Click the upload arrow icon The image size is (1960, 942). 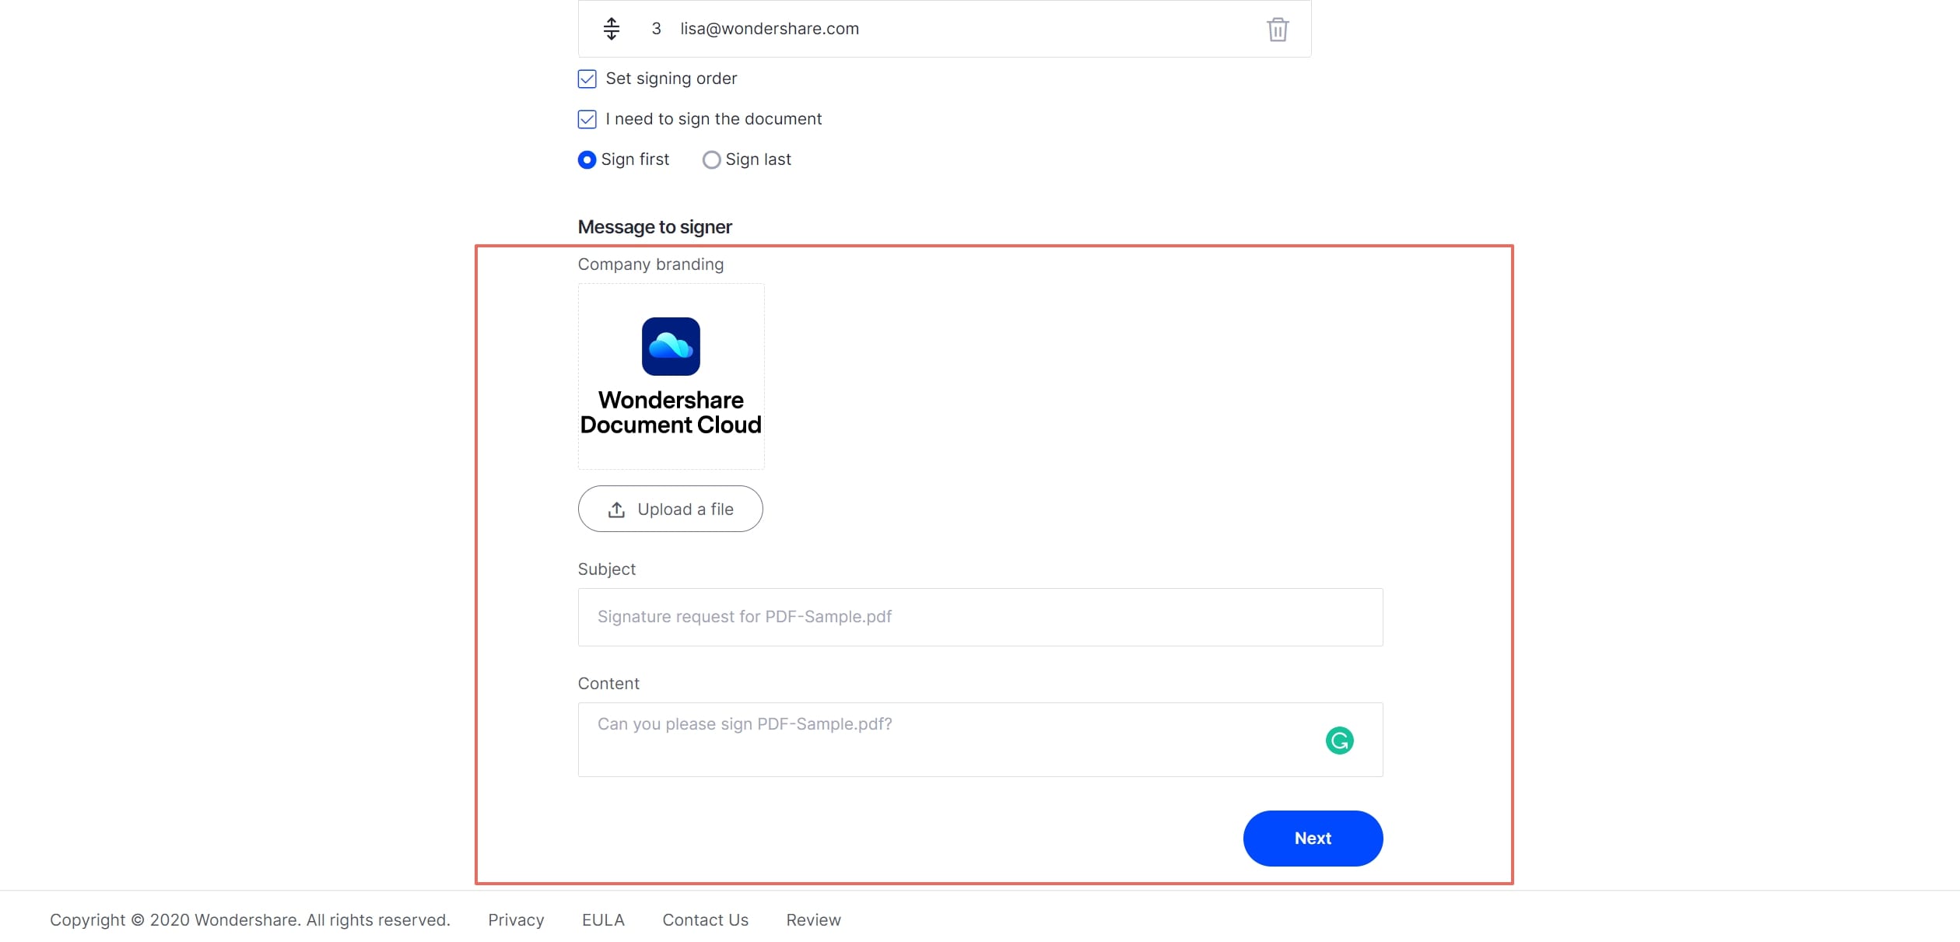616,510
